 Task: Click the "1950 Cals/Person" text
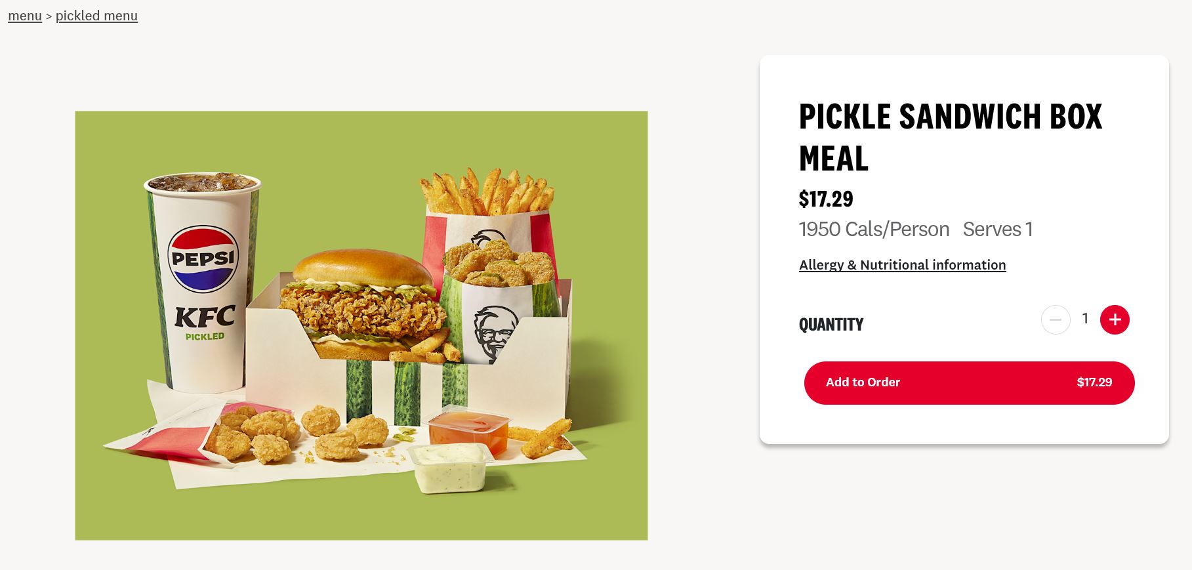tap(874, 229)
